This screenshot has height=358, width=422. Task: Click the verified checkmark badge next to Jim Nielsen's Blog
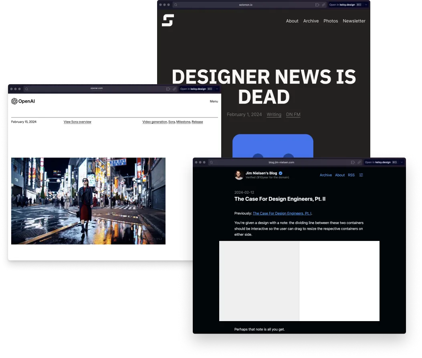(x=280, y=173)
